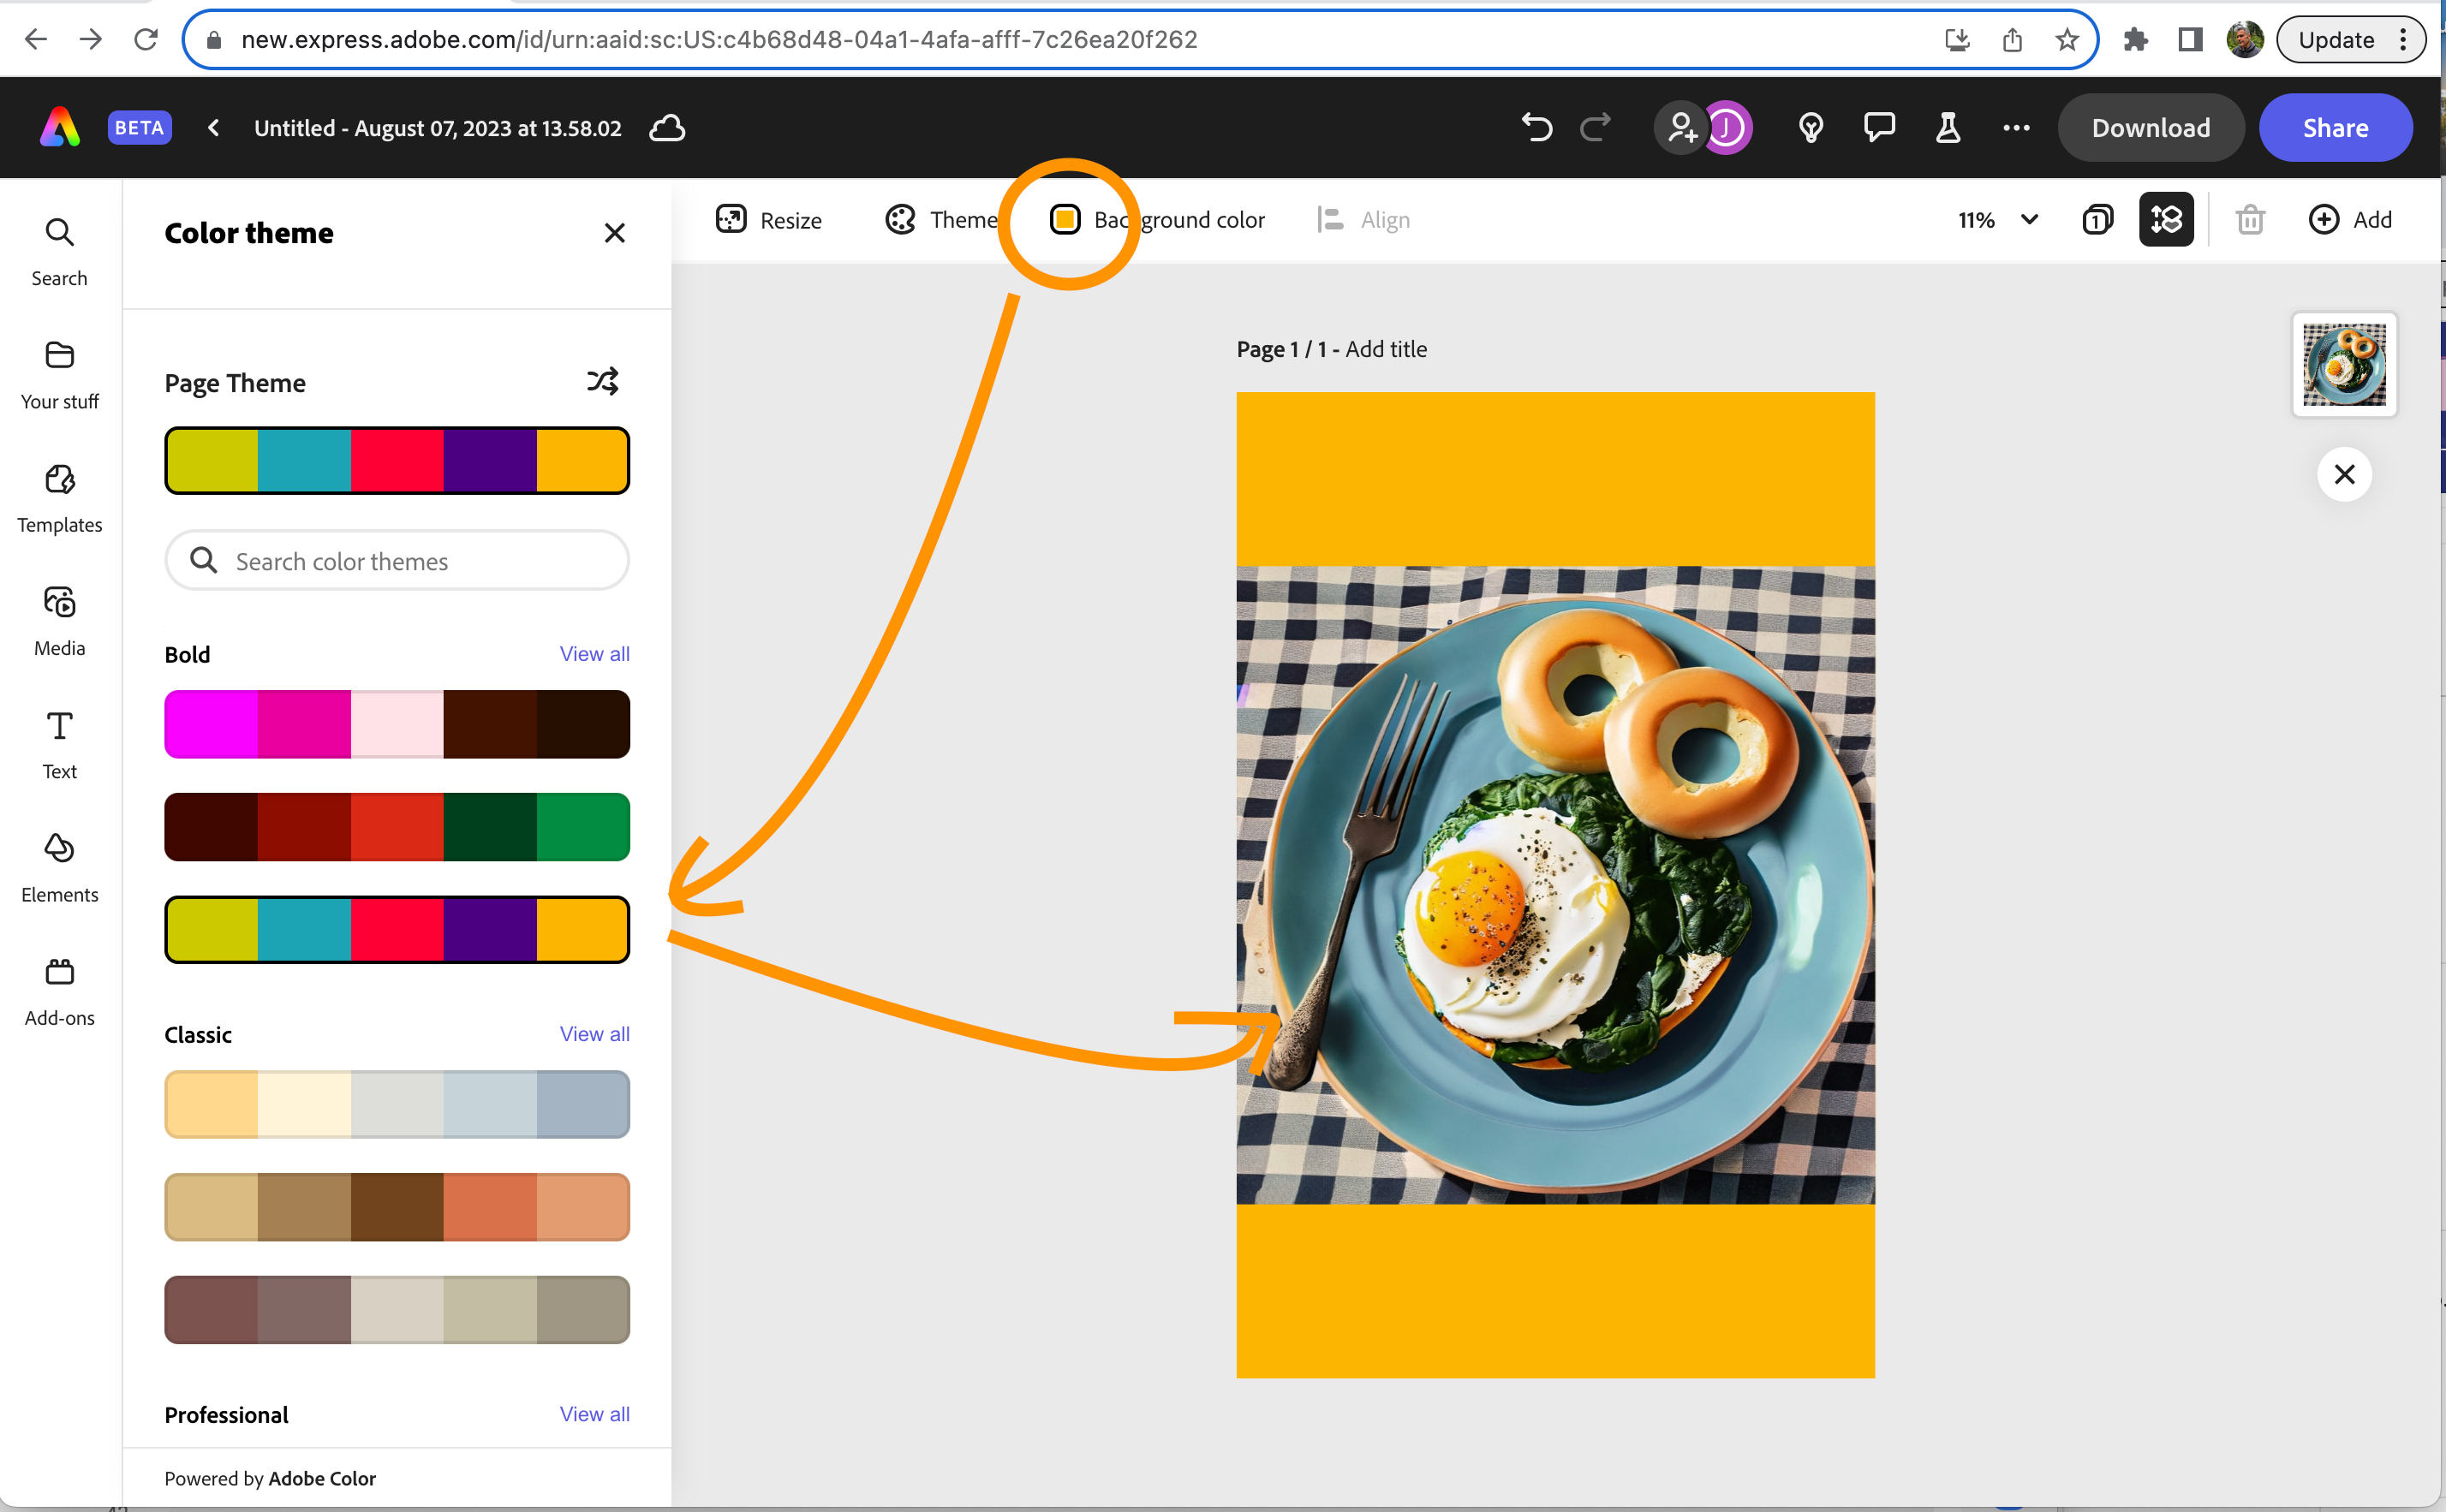Click the Undo arrow icon
Screen dimensions: 2446x1512
point(1536,128)
